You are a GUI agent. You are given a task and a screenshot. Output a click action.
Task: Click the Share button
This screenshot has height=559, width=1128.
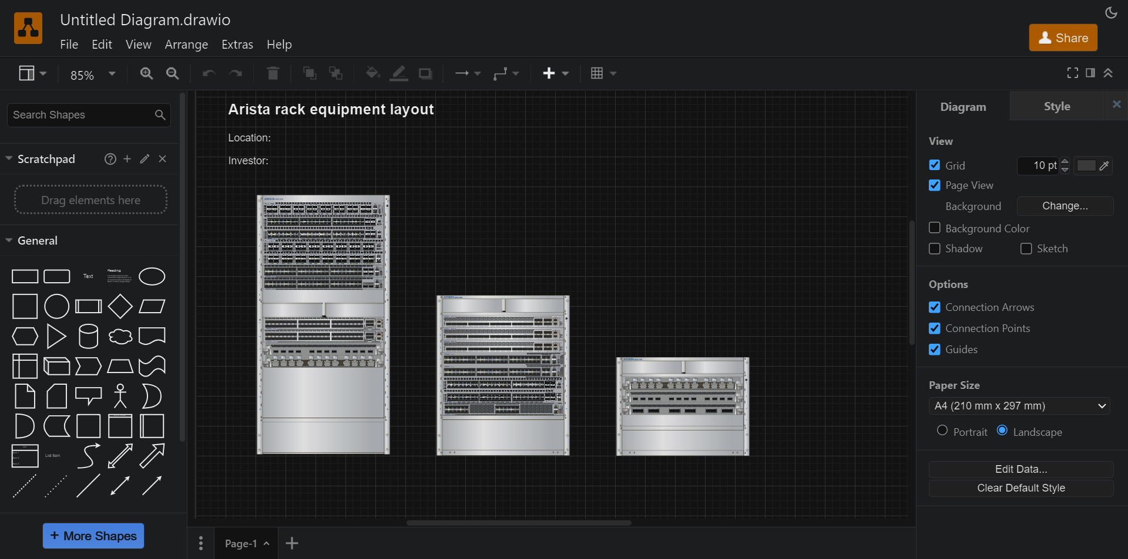coord(1063,38)
